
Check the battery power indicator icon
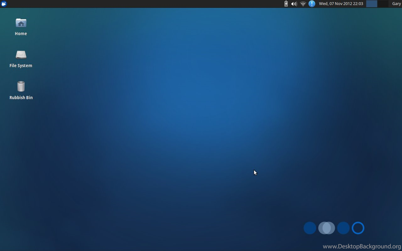[286, 4]
